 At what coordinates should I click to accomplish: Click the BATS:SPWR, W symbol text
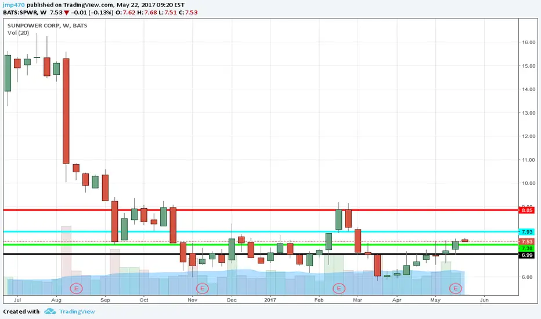pos(25,12)
